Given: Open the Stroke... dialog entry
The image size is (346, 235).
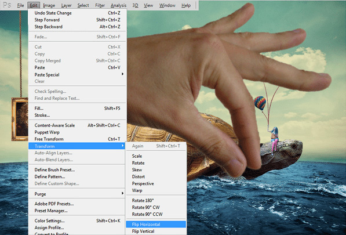Looking at the screenshot, I should (77, 115).
